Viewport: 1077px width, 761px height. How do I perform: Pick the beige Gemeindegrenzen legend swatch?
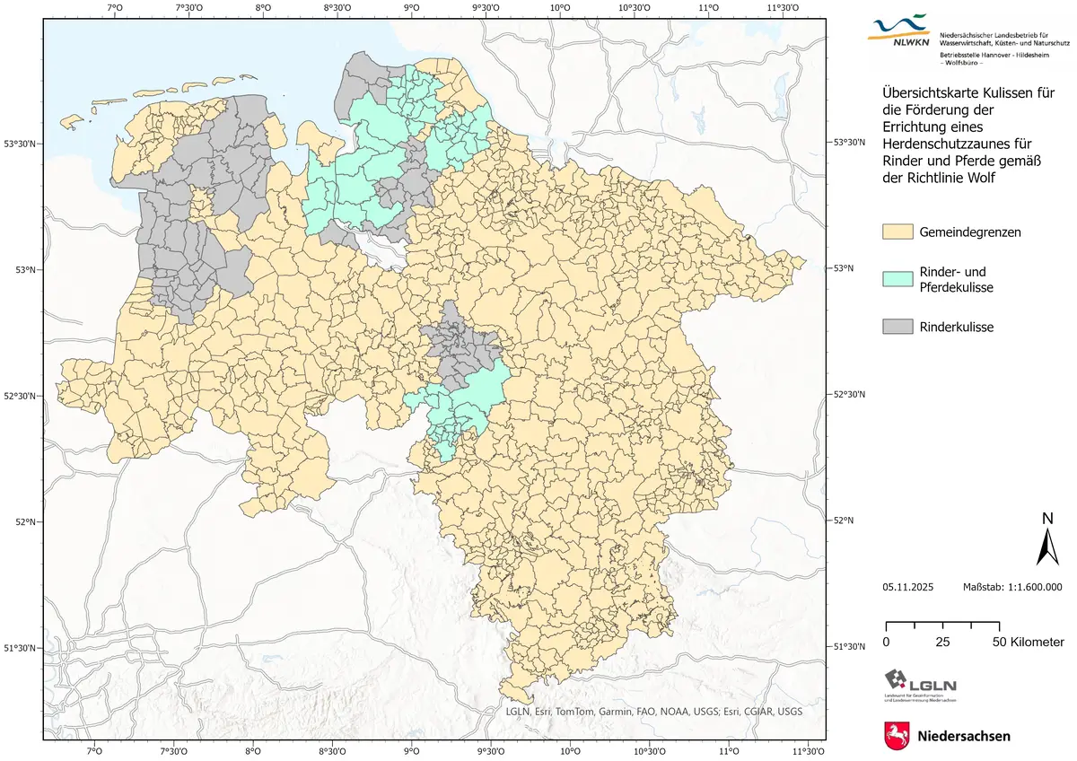tap(897, 232)
